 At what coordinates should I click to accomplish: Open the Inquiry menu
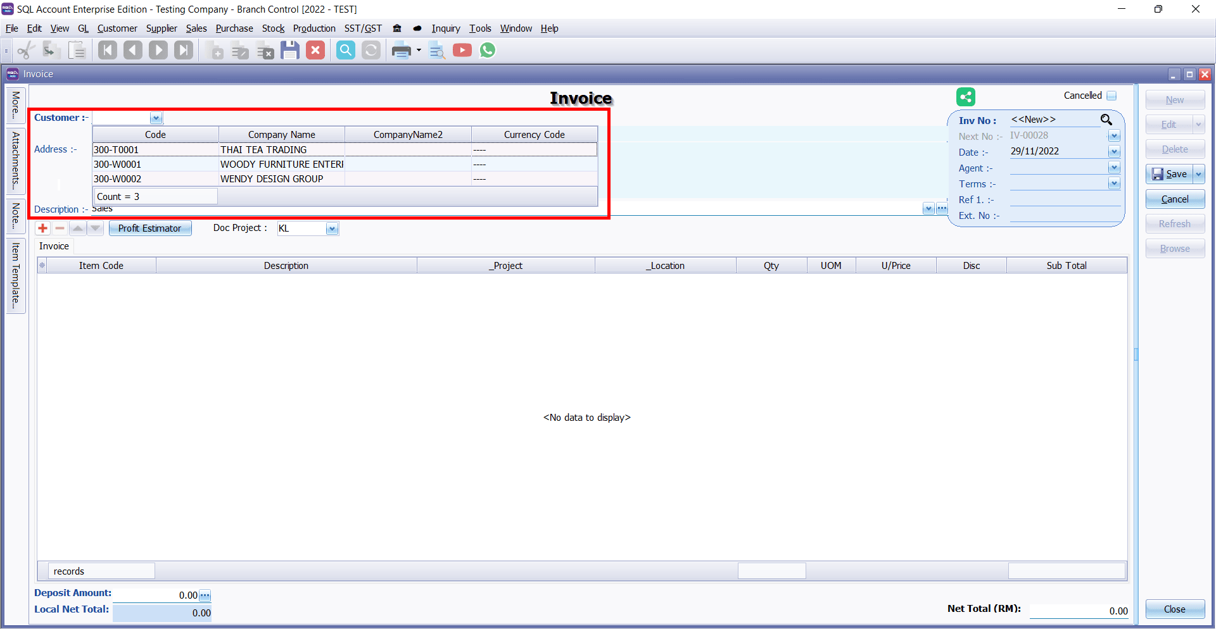pyautogui.click(x=446, y=28)
